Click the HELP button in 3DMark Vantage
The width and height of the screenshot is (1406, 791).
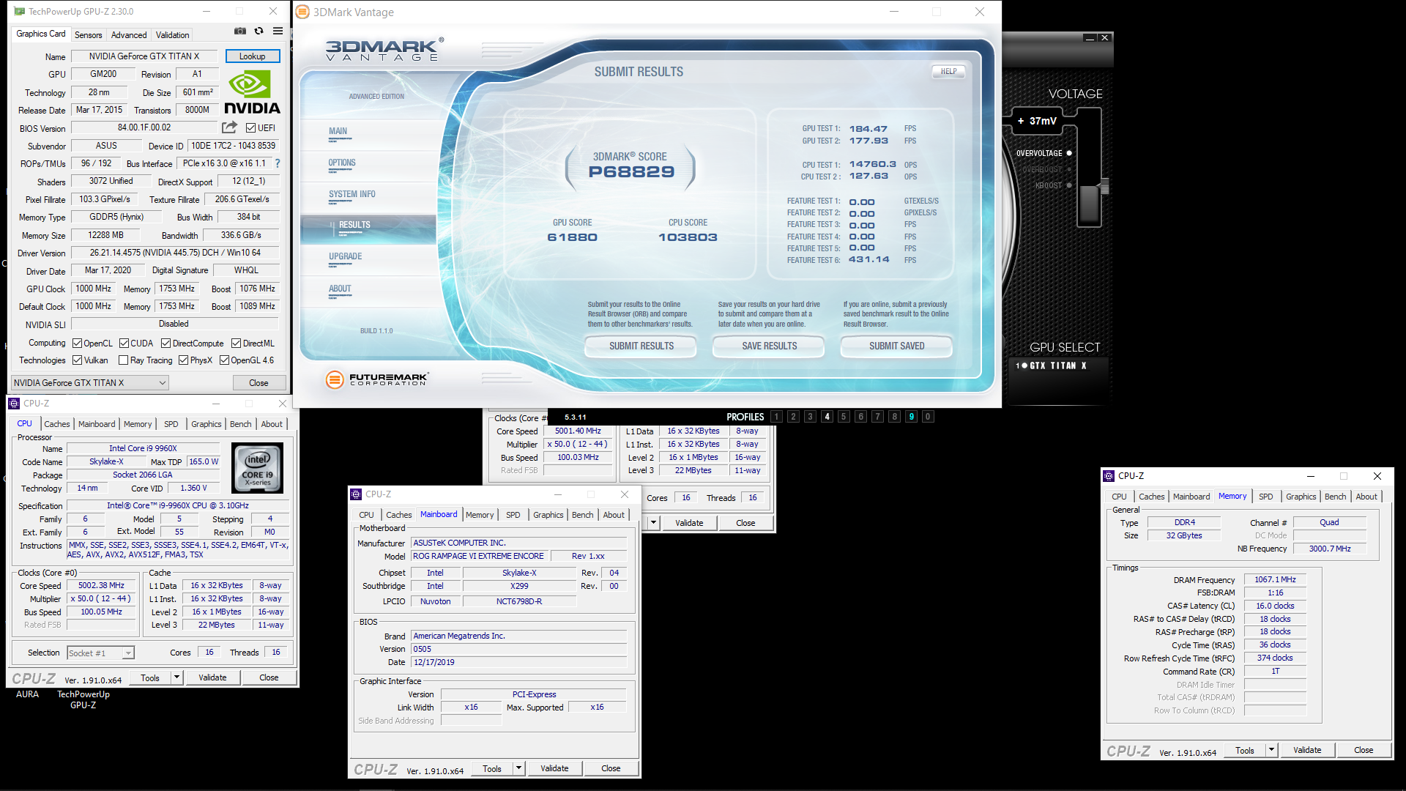pos(948,72)
